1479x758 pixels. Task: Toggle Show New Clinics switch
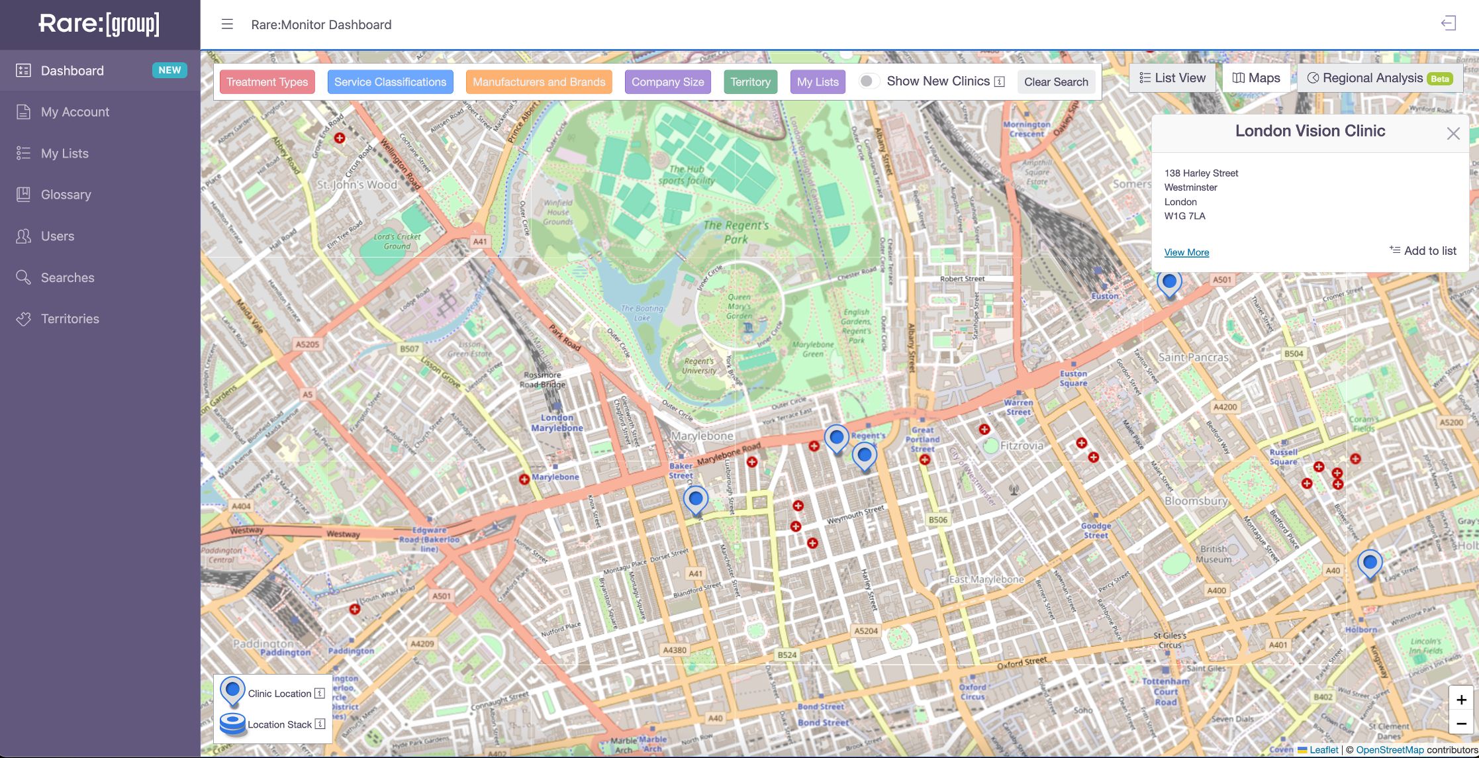869,81
